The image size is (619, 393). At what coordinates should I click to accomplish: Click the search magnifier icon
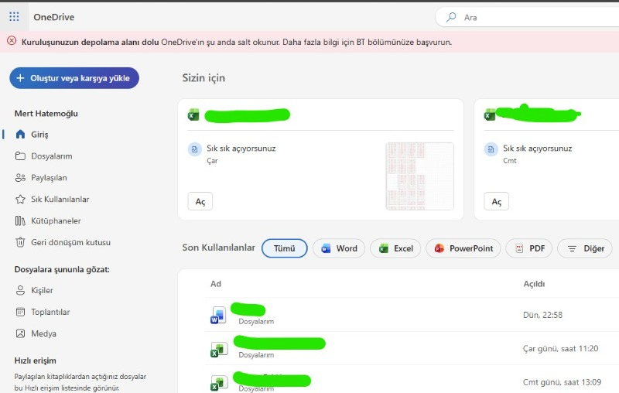click(451, 17)
